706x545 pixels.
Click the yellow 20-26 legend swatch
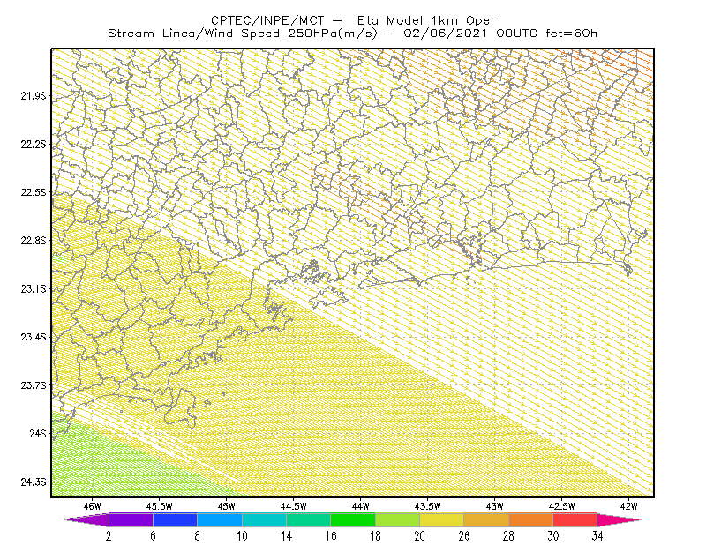tap(442, 519)
